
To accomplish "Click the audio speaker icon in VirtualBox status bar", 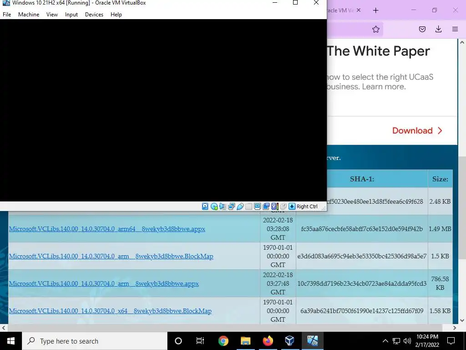I will coord(223,206).
